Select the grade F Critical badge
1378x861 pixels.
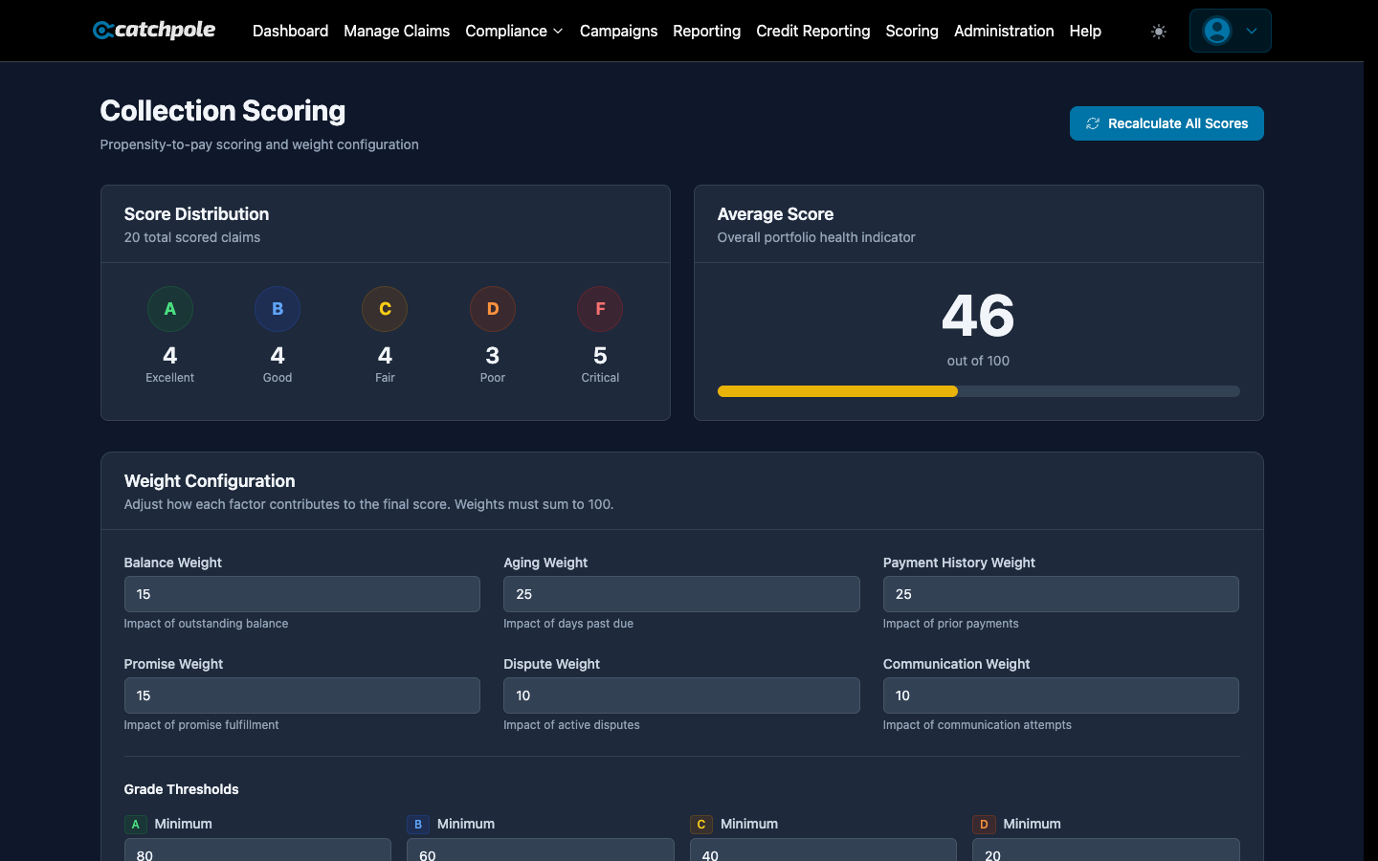coord(600,309)
